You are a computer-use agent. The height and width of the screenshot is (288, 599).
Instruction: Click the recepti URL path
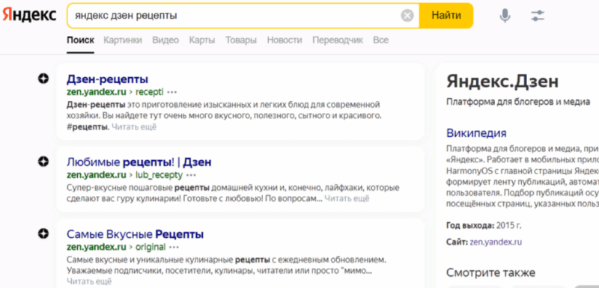(149, 92)
